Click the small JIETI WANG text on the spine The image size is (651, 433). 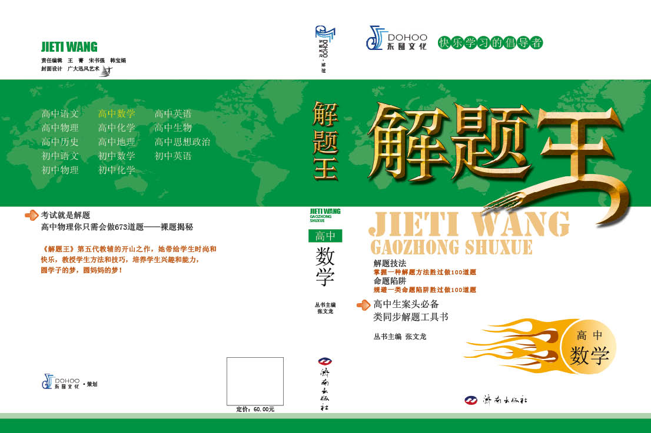pyautogui.click(x=325, y=212)
